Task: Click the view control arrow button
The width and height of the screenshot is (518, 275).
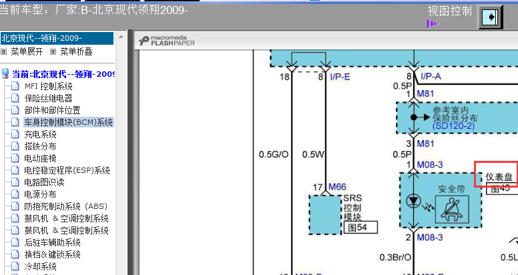Action: [490, 17]
